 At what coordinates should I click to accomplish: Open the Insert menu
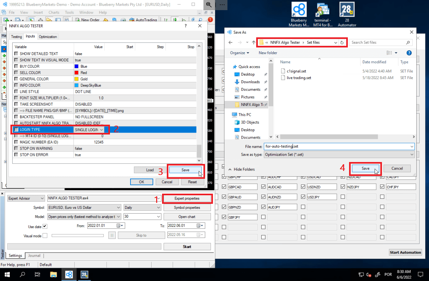pyautogui.click(x=38, y=12)
